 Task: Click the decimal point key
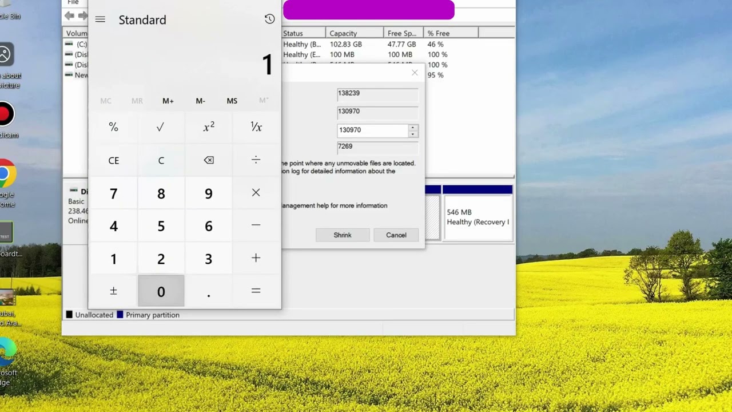click(x=209, y=291)
